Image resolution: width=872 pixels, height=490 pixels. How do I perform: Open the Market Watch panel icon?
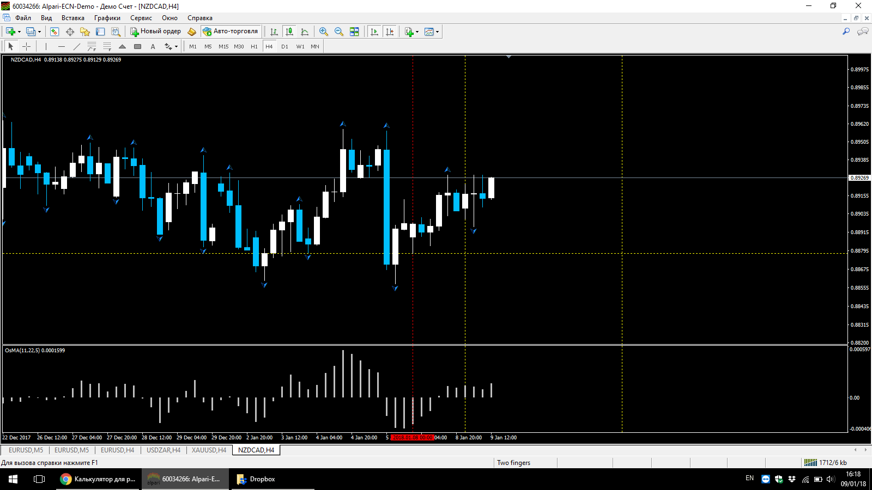pos(55,32)
